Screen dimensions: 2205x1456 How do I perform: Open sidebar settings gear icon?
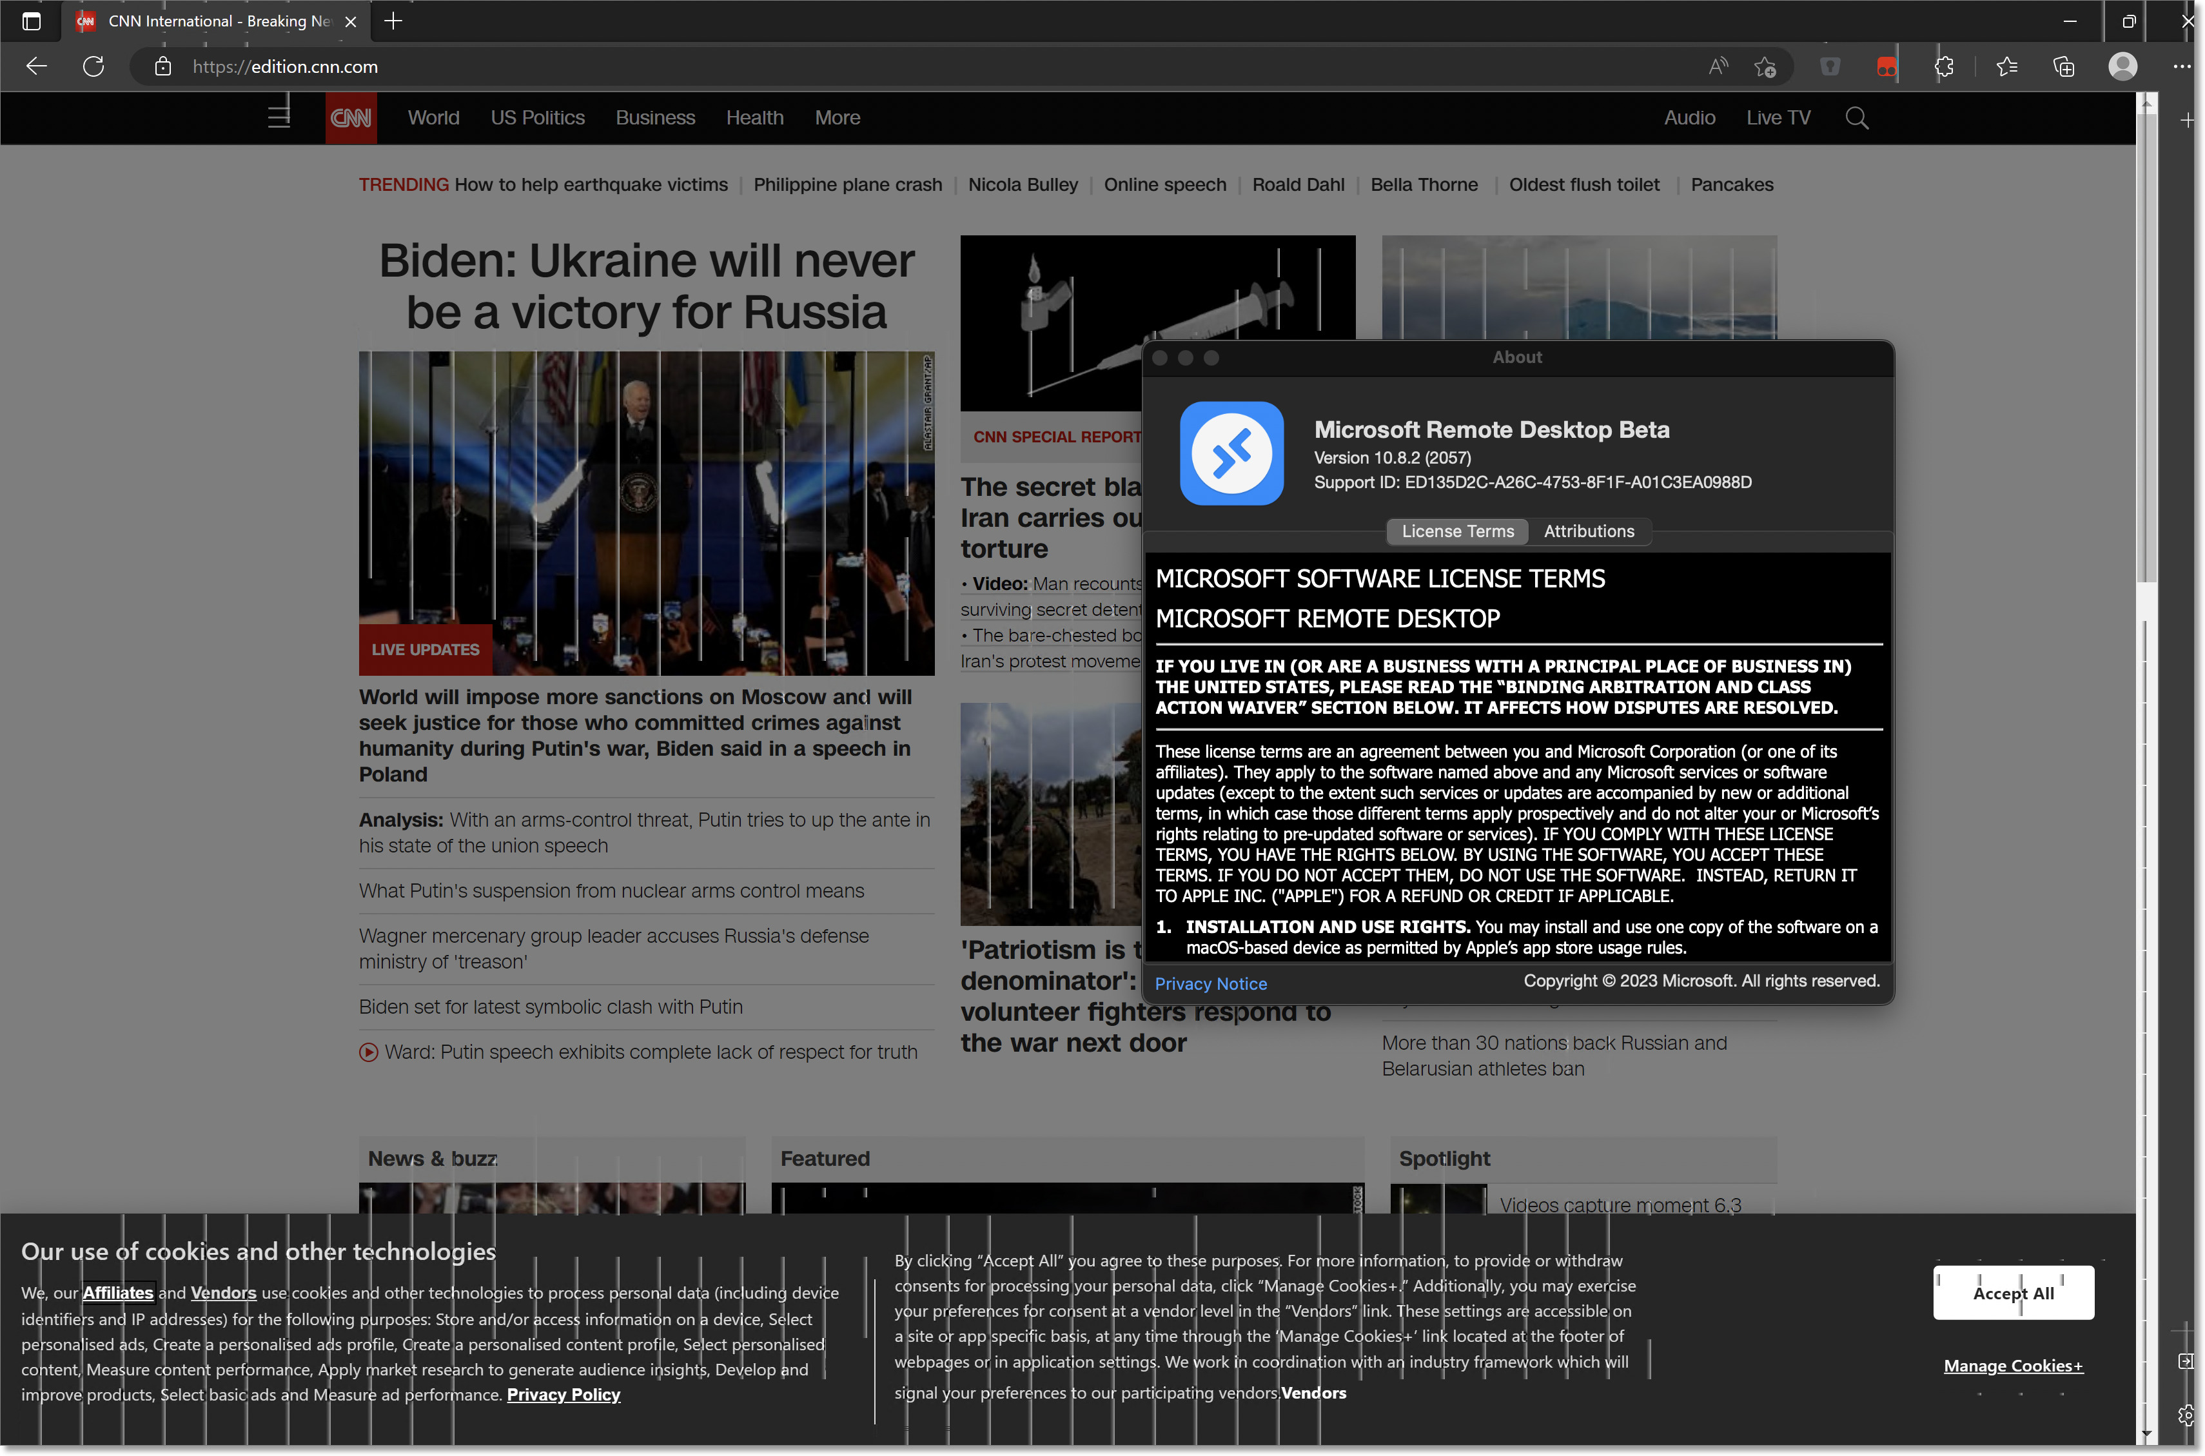tap(2186, 1414)
